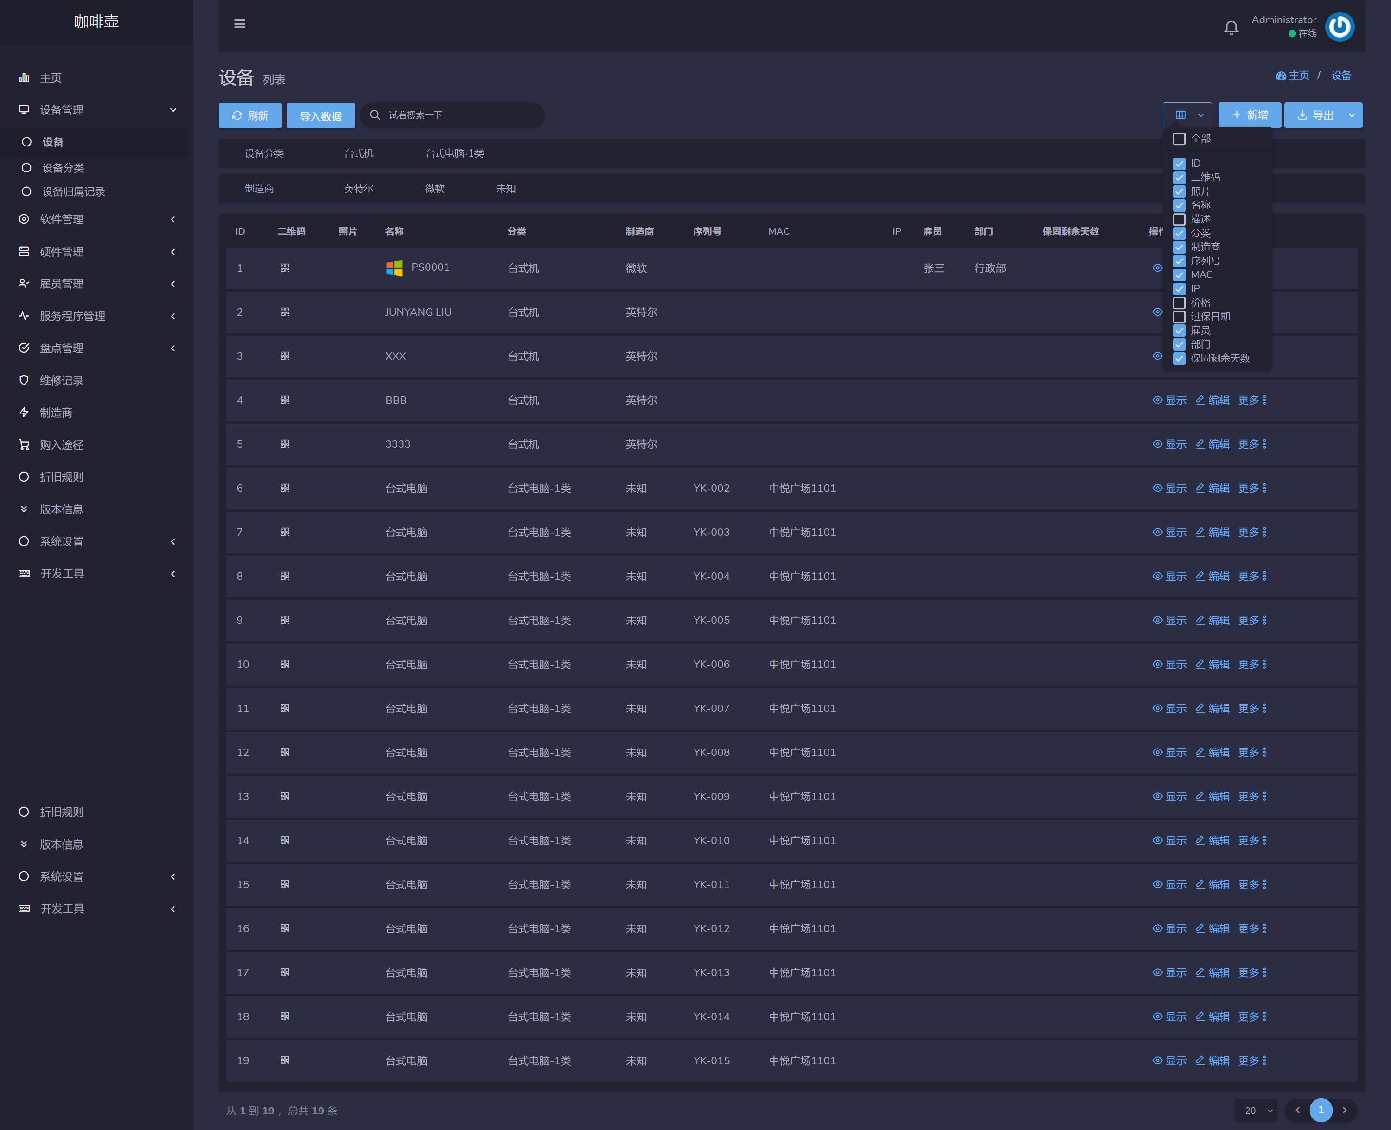Open the page size 20 dropdown
Viewport: 1391px width, 1130px height.
point(1256,1111)
